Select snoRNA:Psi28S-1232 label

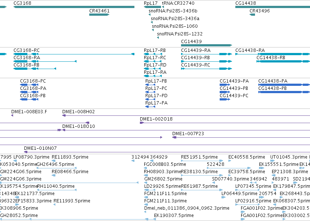tap(180, 34)
